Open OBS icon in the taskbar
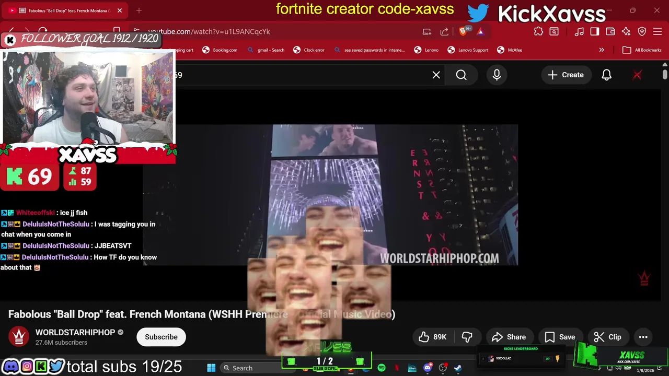 [x=443, y=368]
